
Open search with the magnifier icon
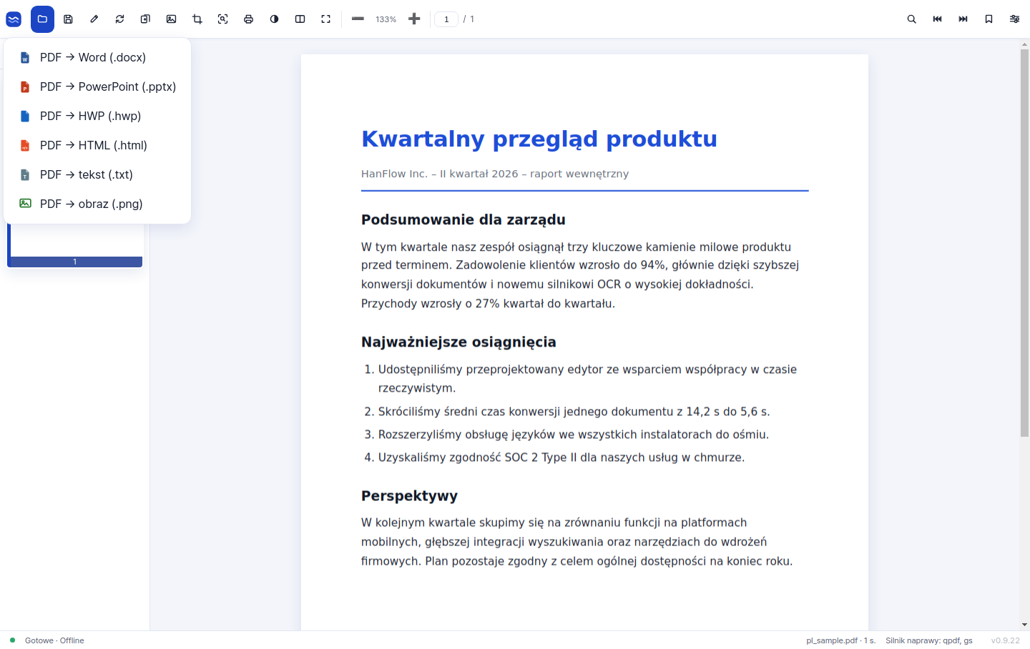tap(911, 19)
